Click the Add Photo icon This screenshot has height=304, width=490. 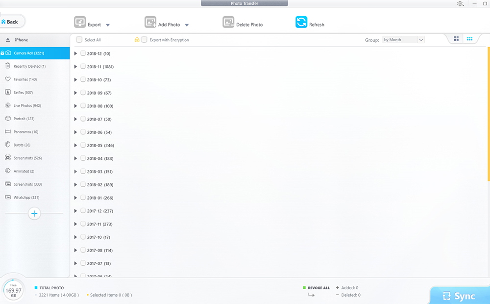150,23
